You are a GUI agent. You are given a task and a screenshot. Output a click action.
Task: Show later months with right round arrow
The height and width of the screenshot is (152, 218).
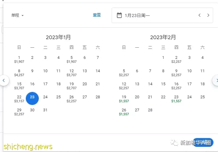click(x=216, y=80)
